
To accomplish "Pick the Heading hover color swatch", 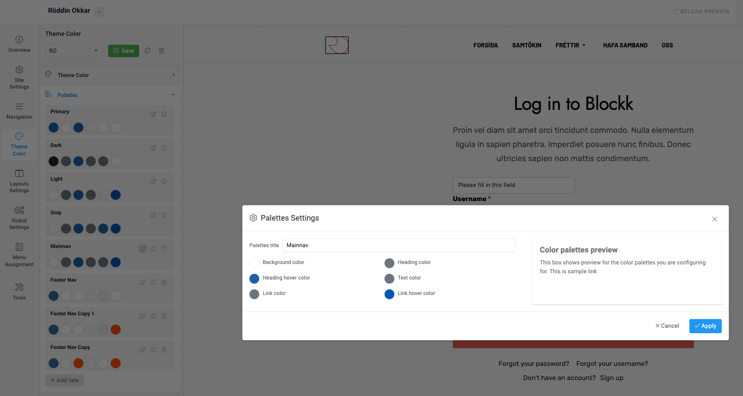I will [254, 279].
